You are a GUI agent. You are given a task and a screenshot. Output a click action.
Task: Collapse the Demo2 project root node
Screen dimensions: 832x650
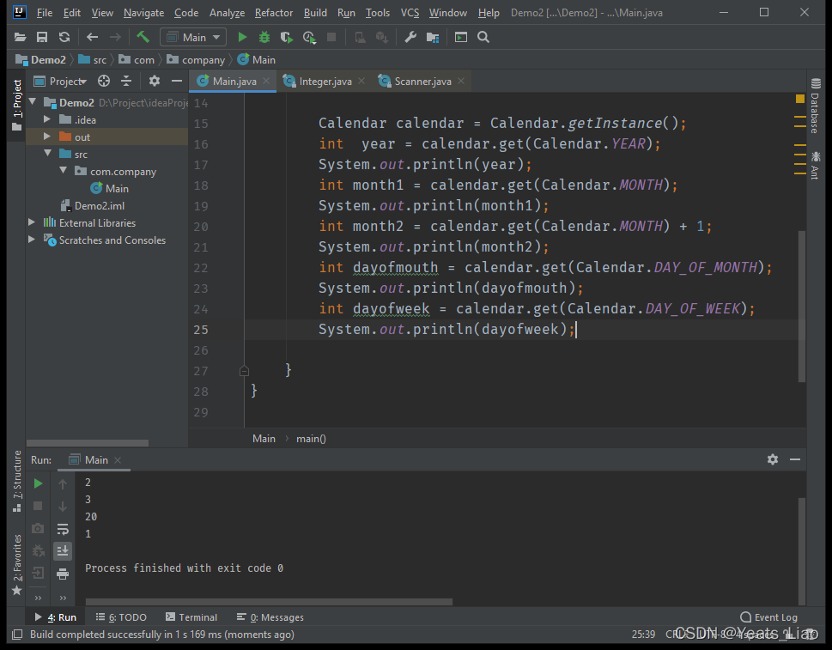pos(33,101)
